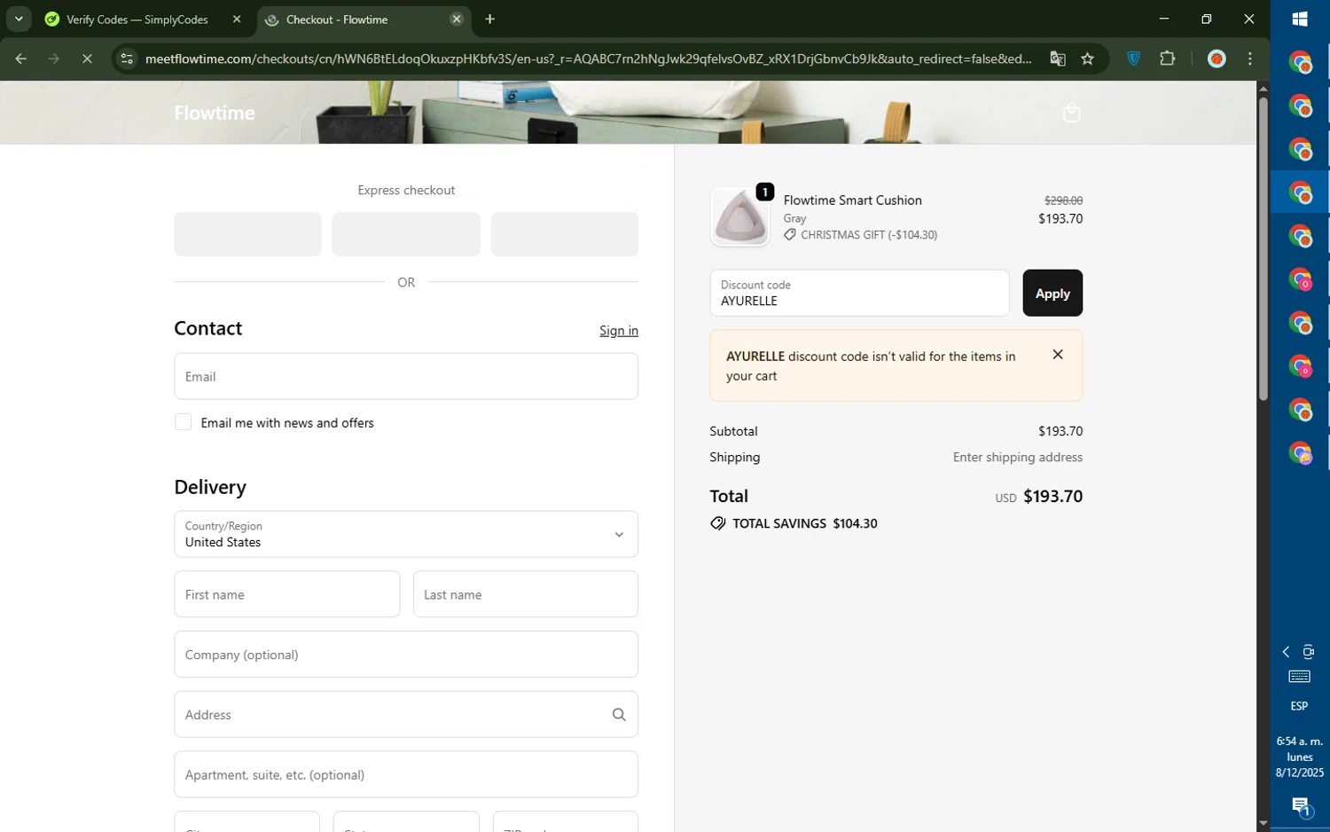Focus the Apartment, suite, etc. field
Screen dimensions: 1330x832
(x=406, y=774)
